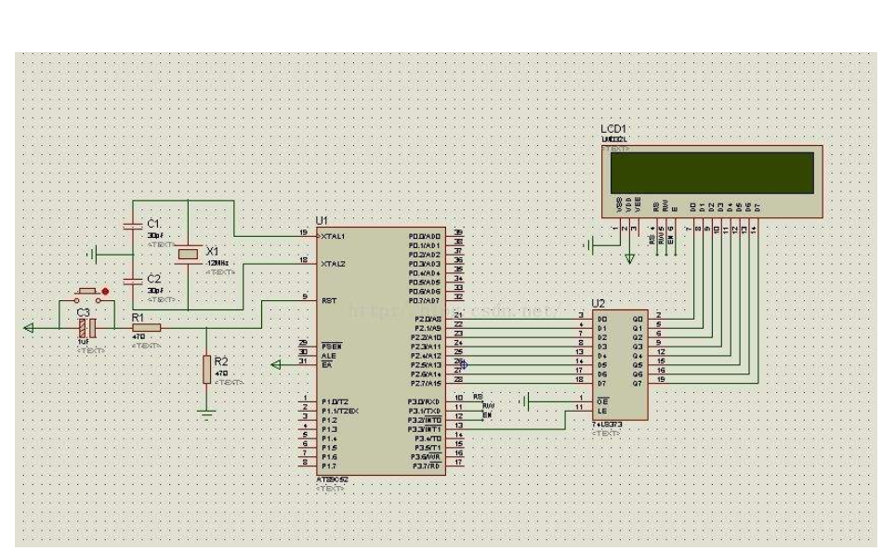Click the OE pin label on U2

tap(602, 401)
